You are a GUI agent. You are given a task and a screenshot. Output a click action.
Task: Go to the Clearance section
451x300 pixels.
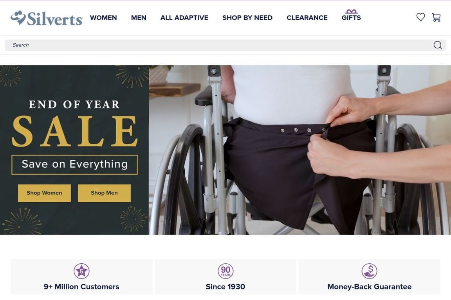(307, 18)
